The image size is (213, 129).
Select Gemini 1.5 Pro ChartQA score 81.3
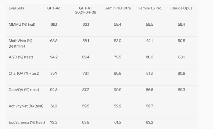click(150, 74)
